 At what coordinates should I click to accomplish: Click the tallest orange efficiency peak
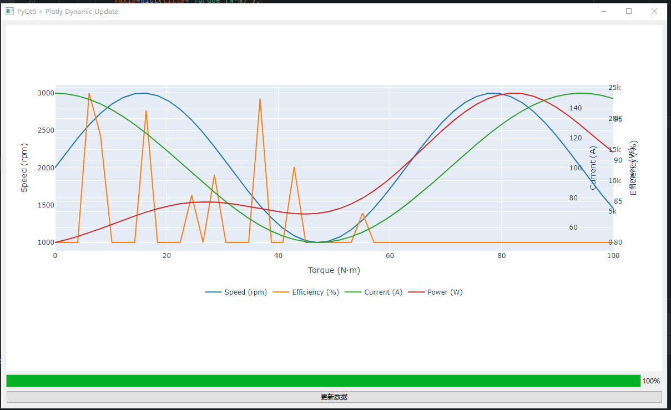89,94
